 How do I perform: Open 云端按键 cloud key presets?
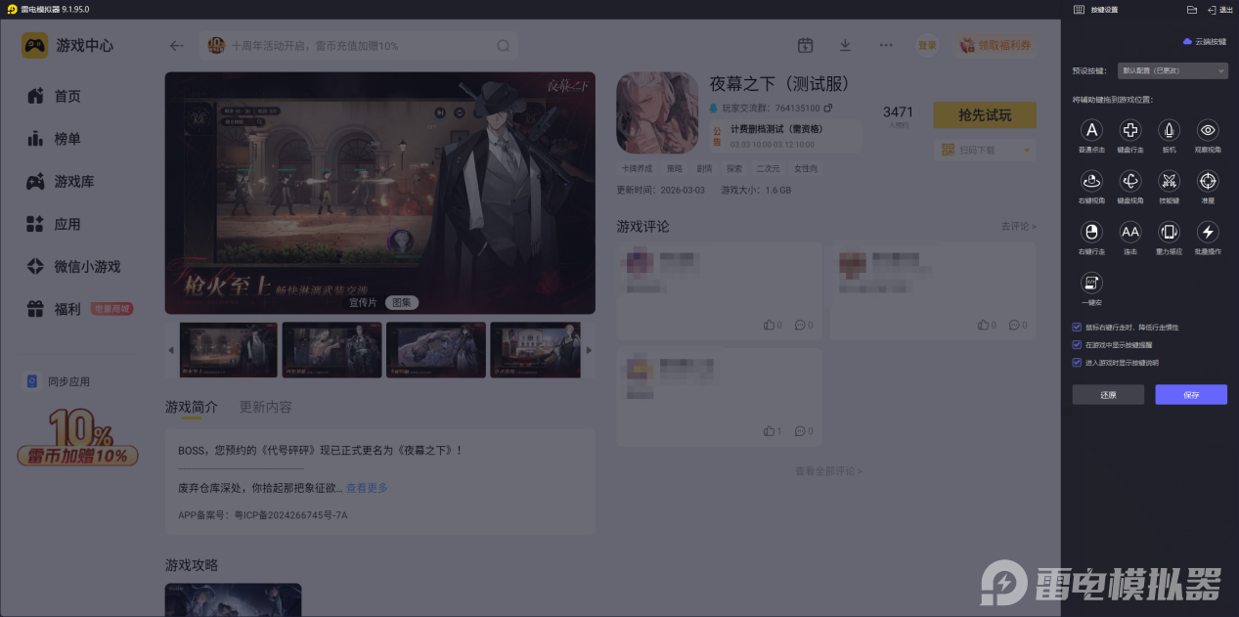(x=1204, y=42)
